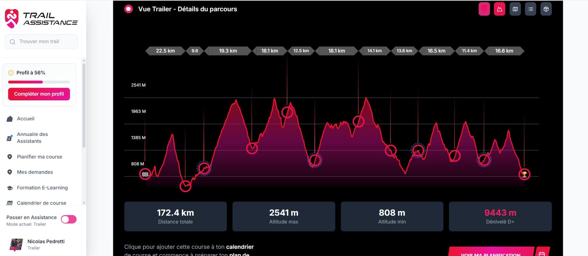Image resolution: width=588 pixels, height=256 pixels.
Task: Switch to the mountain elevation profile view
Action: coord(499,9)
